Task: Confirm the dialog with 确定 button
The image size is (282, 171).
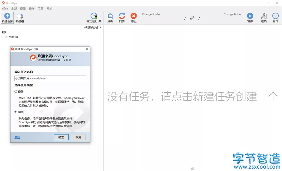Action: point(61,137)
